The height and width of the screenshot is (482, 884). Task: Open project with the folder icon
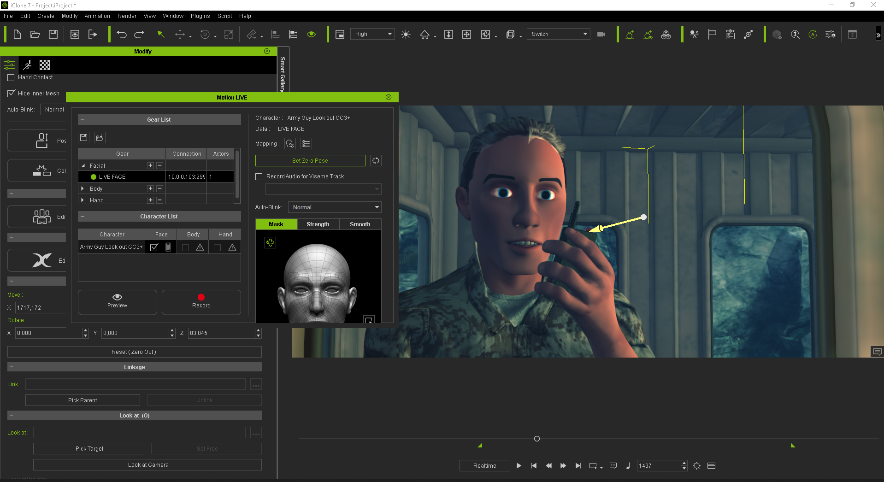[x=35, y=34]
